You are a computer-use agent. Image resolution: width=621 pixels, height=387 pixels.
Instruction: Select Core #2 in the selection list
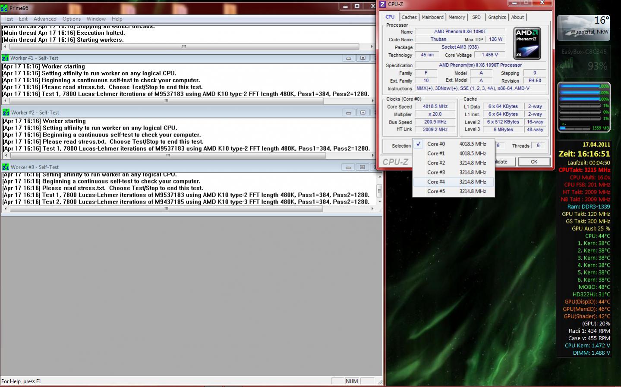454,163
